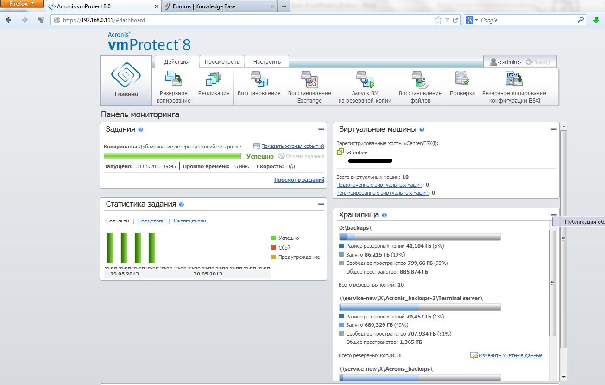This screenshot has width=605, height=385.
Task: Show Ежедневно statistics view
Action: (151, 221)
